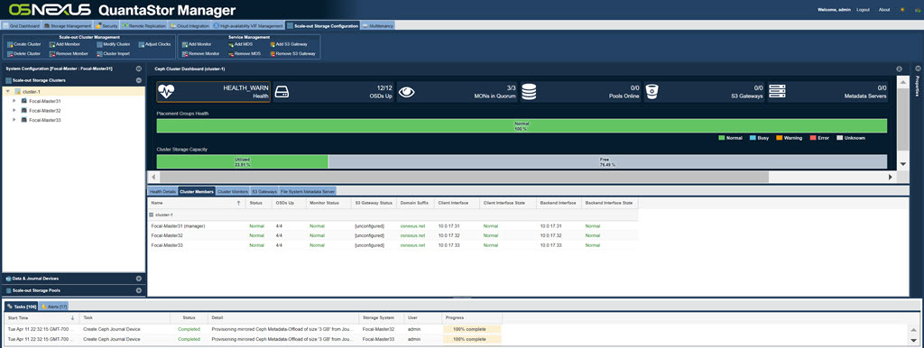Open the Multitenancy tab
The width and height of the screenshot is (924, 348).
(377, 26)
